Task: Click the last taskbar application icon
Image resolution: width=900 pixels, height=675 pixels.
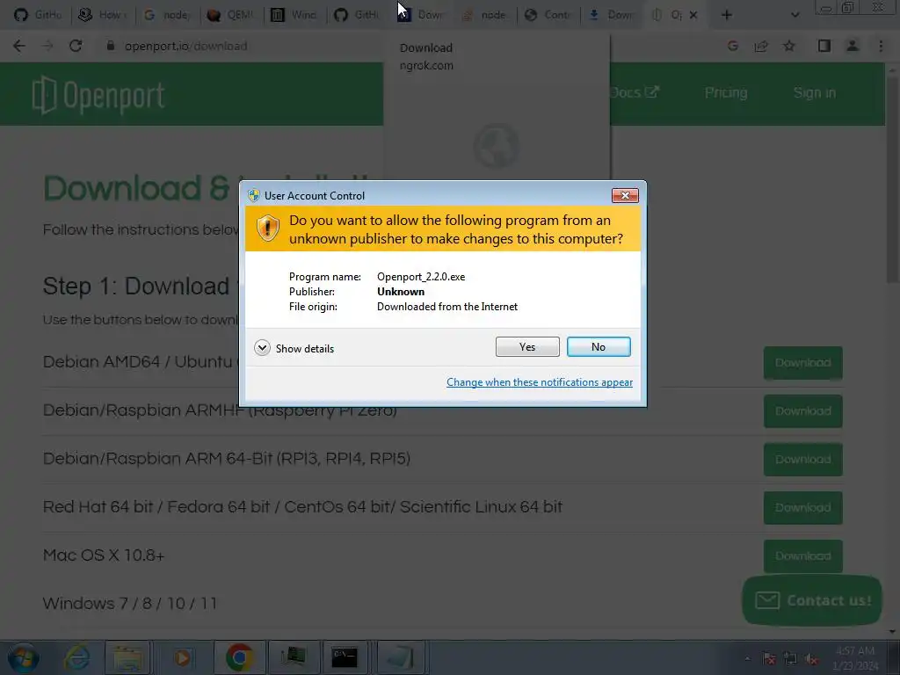Action: [x=401, y=657]
